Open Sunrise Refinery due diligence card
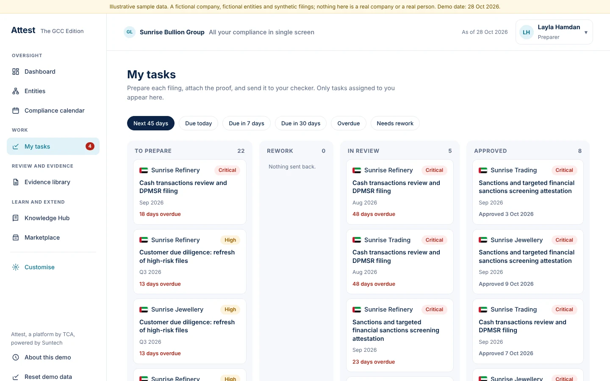 (190, 262)
